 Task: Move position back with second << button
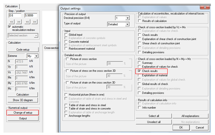[x=27, y=22]
